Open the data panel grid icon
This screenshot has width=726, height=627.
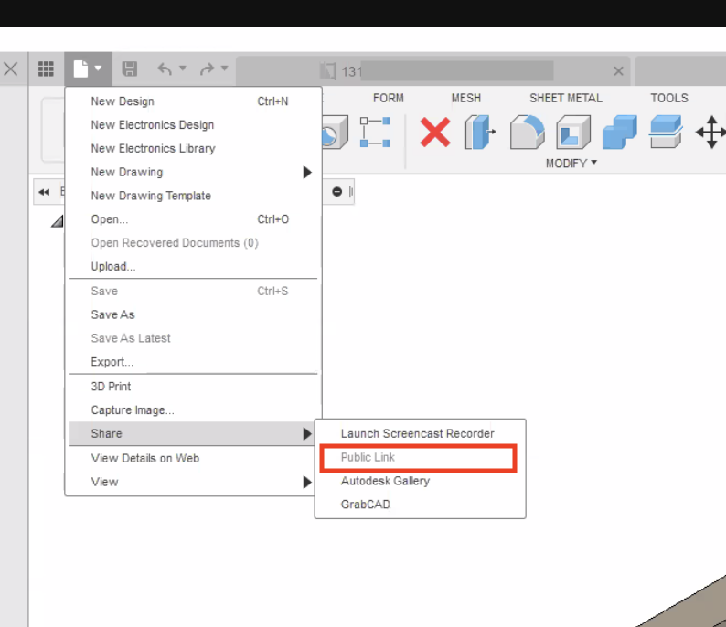coord(46,69)
